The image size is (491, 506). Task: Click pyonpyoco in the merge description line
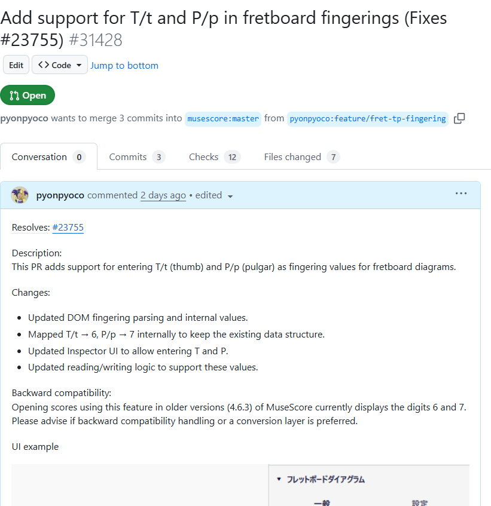(x=24, y=118)
